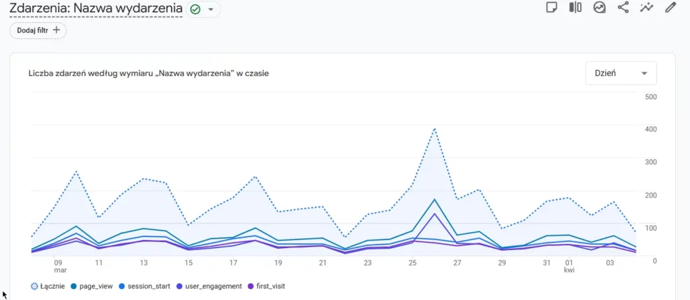Click the compare data columns icon

pos(575,7)
